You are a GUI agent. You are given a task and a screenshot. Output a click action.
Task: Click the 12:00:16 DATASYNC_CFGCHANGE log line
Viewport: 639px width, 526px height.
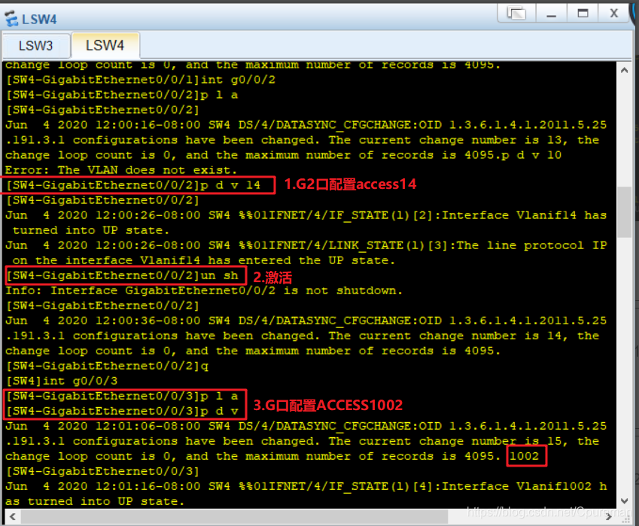pyautogui.click(x=306, y=125)
